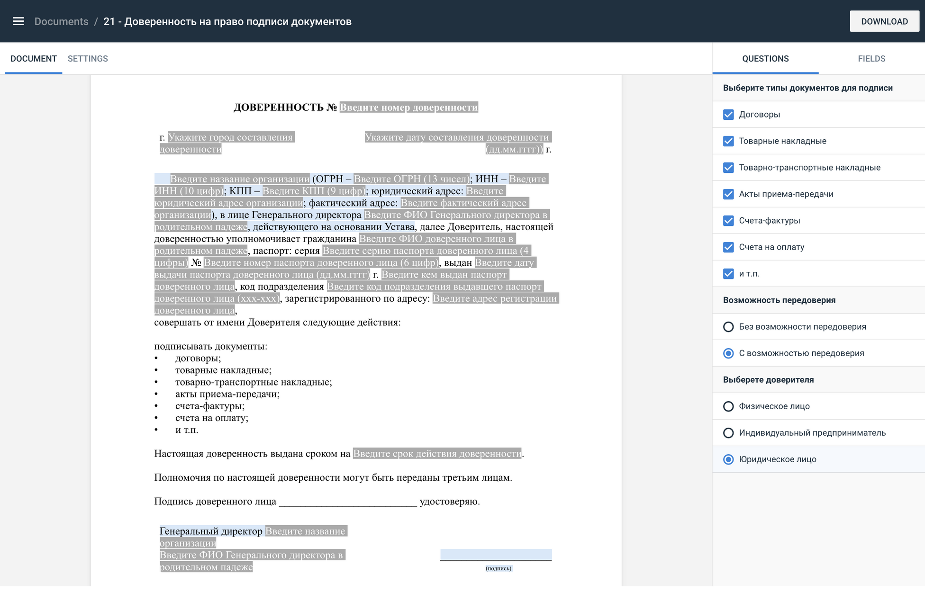Uncheck the Счета на оплату checkbox
925x592 pixels.
pyautogui.click(x=728, y=247)
